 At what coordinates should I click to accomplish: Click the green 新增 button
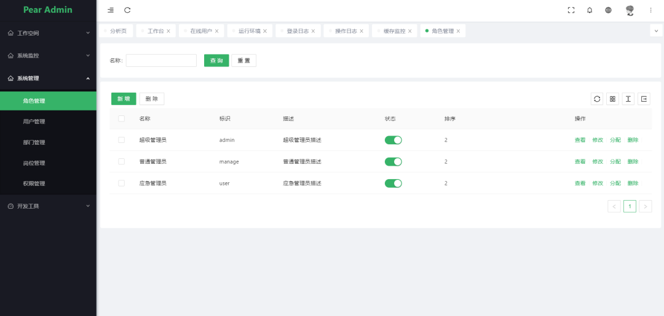[x=124, y=99]
